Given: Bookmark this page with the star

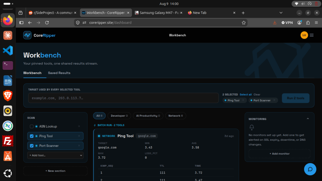Looking at the screenshot, I should 244,23.
